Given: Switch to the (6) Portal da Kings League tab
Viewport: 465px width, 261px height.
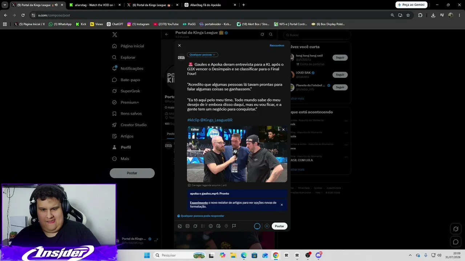Looking at the screenshot, I should click(x=152, y=5).
